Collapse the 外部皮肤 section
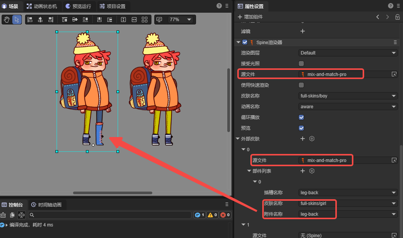Screen dimensions: 403x238 click(238, 139)
